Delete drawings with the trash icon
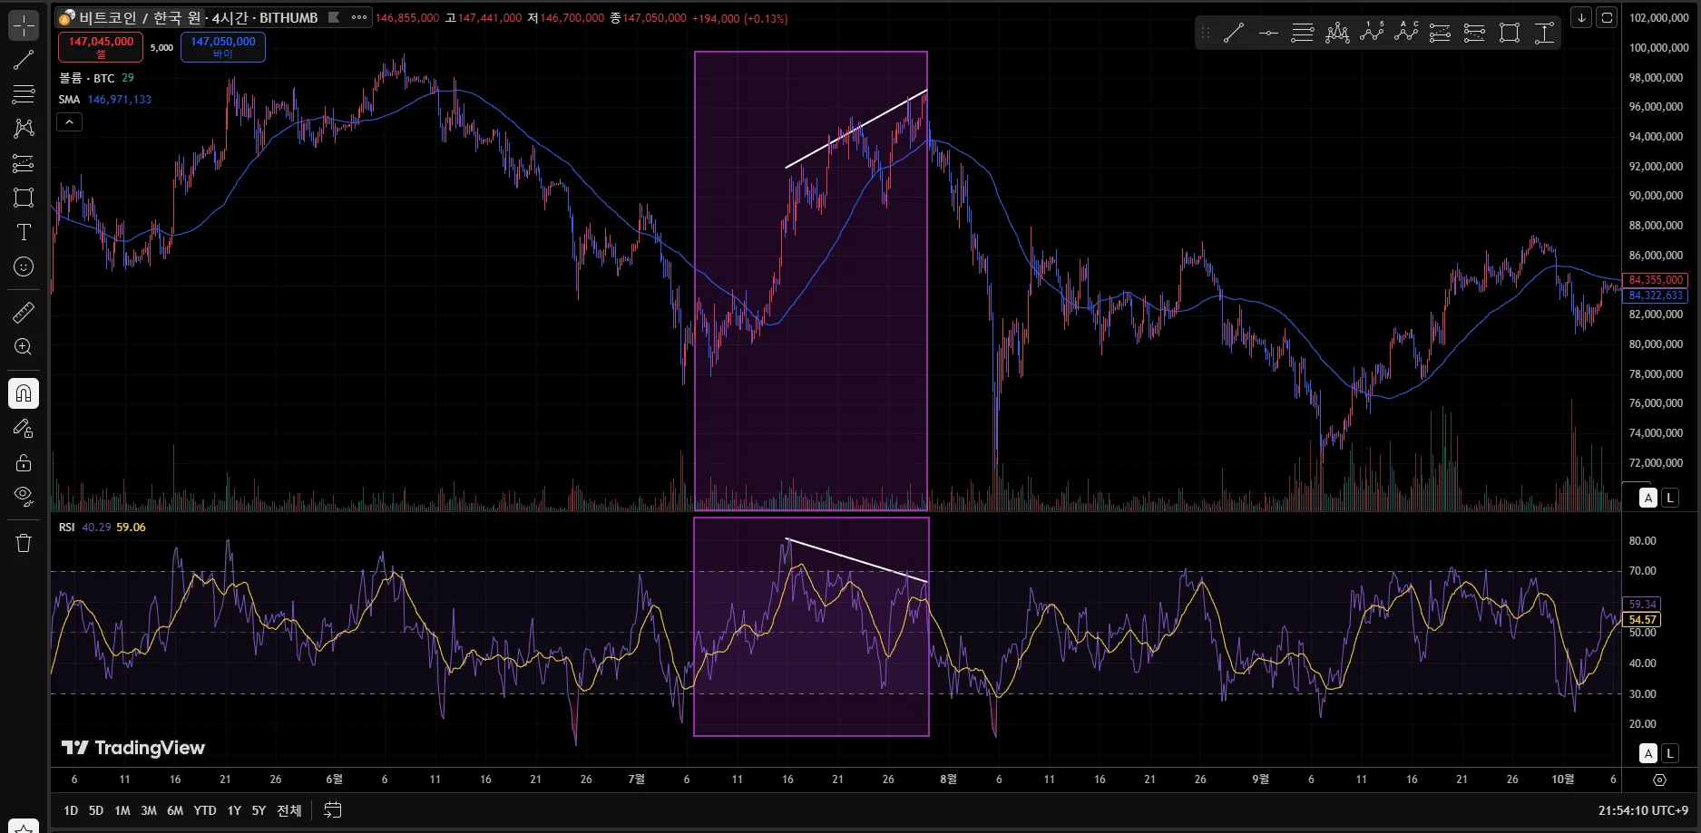Viewport: 1701px width, 833px height. tap(24, 543)
